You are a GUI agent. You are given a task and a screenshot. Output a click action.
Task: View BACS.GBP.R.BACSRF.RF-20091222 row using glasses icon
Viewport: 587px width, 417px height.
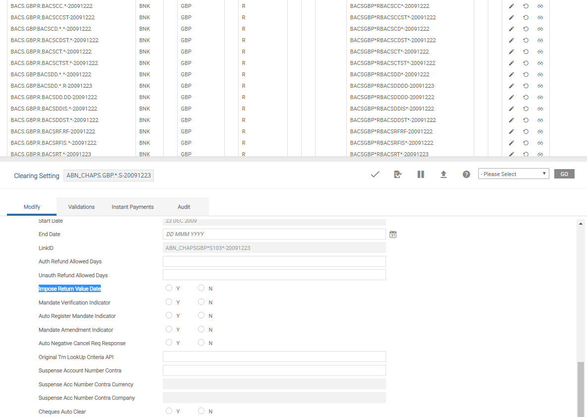(x=540, y=131)
